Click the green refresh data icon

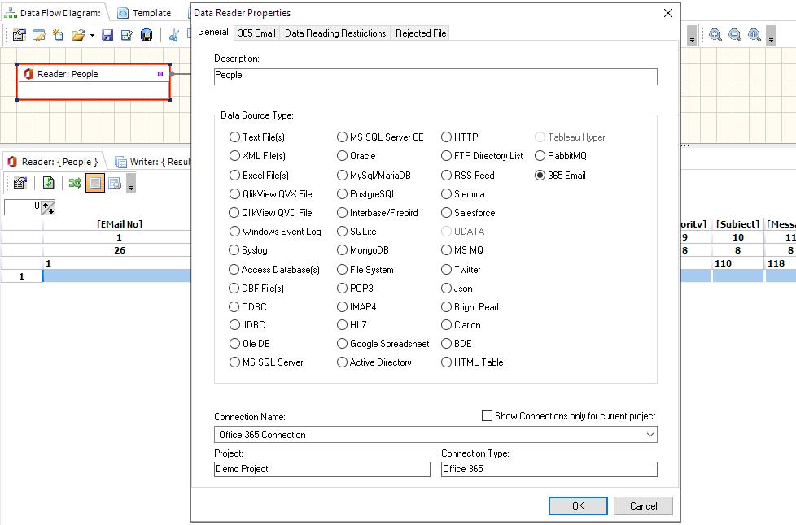coord(48,183)
